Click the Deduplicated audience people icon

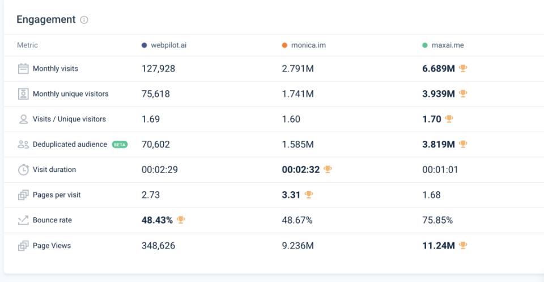pyautogui.click(x=23, y=145)
